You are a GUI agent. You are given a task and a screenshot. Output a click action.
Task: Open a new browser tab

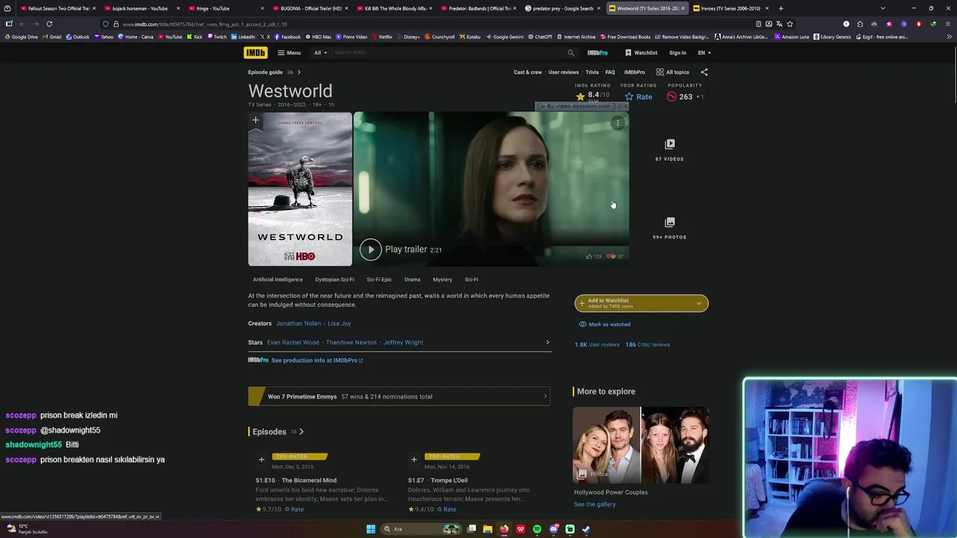coord(781,8)
